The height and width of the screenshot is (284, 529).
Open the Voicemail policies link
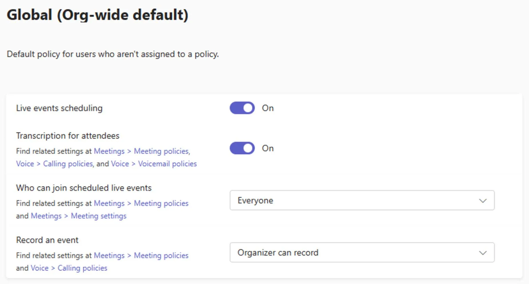[x=167, y=164]
